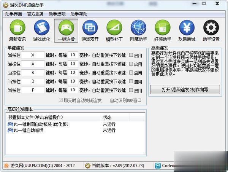Screen dimensions: 228x172
Task: Click the A key input field
Action: click(x=33, y=64)
